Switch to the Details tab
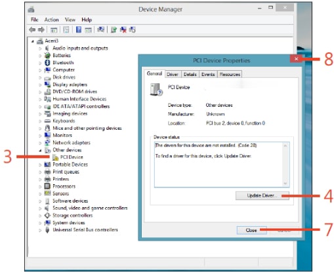Viewport: 334px width, 272px height. coord(190,74)
